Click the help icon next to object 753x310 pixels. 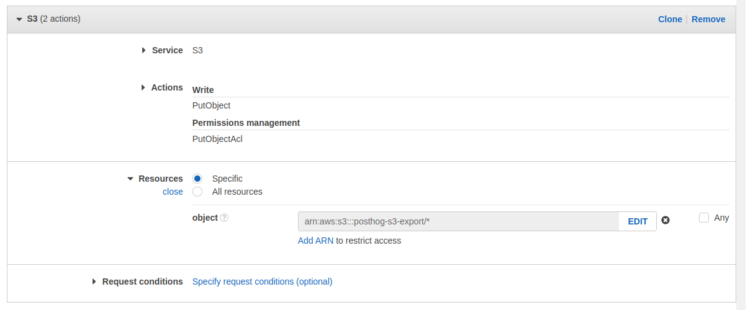click(x=224, y=218)
